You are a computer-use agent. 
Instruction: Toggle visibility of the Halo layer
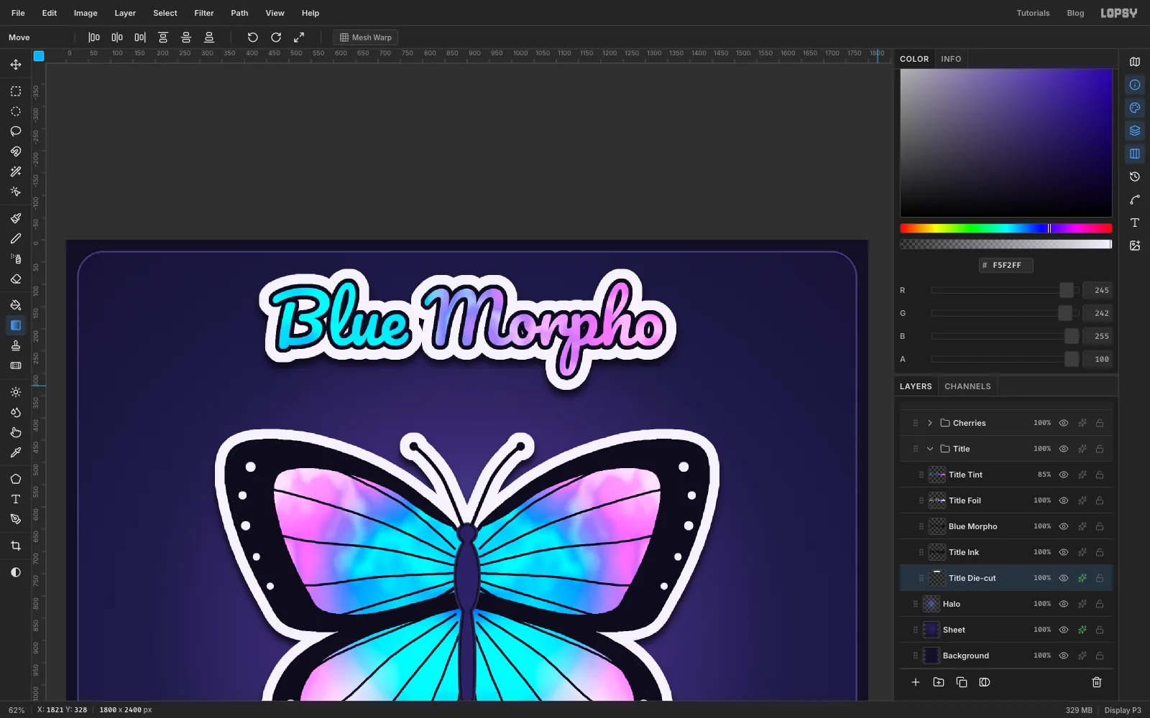click(x=1064, y=604)
